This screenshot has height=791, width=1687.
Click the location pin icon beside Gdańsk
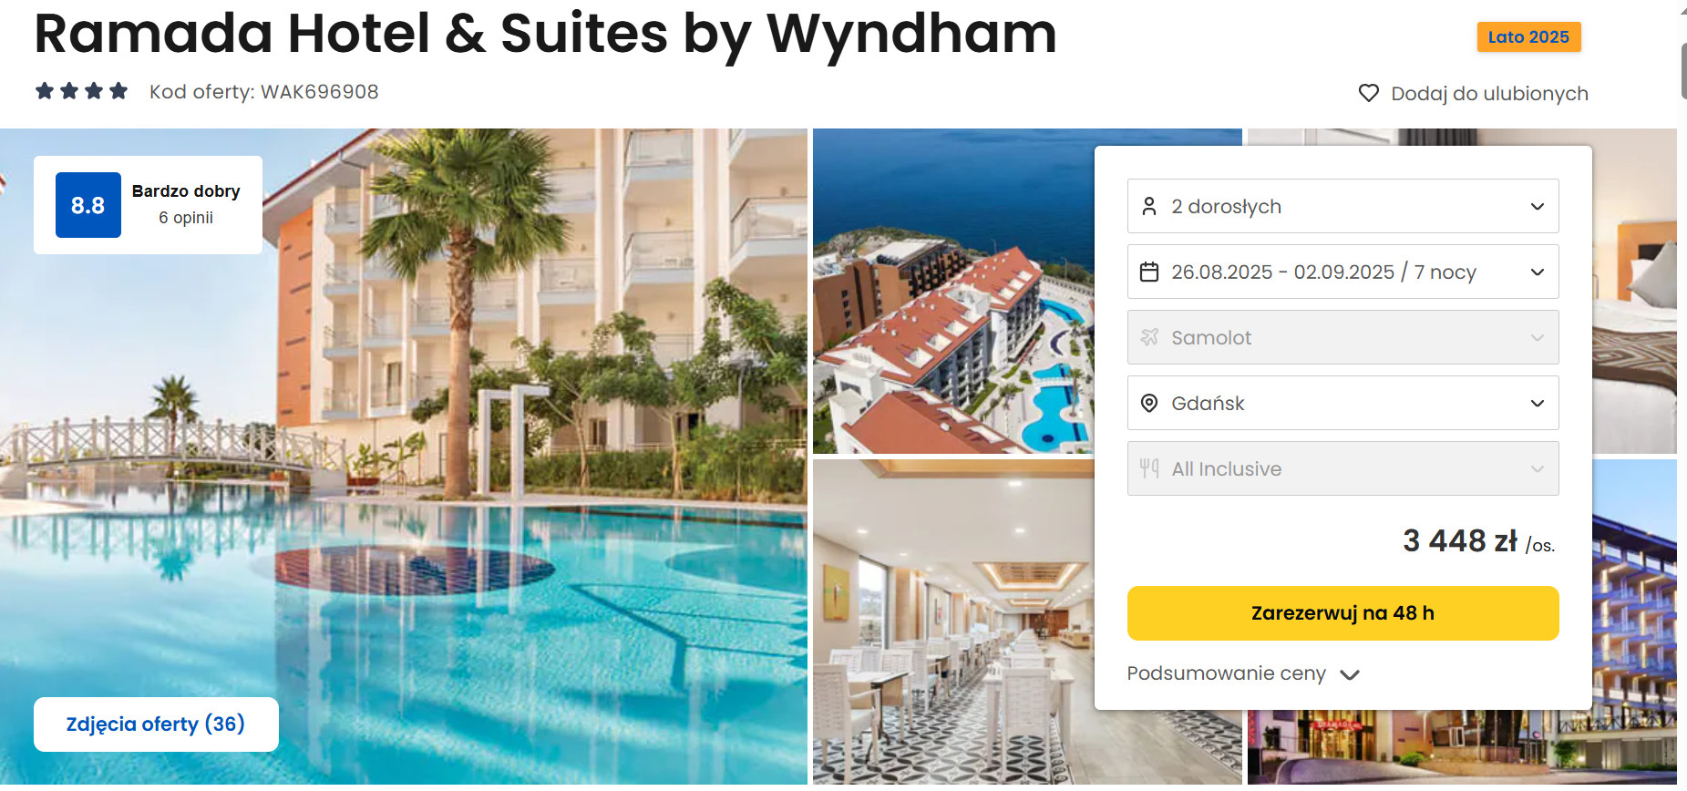click(x=1149, y=403)
